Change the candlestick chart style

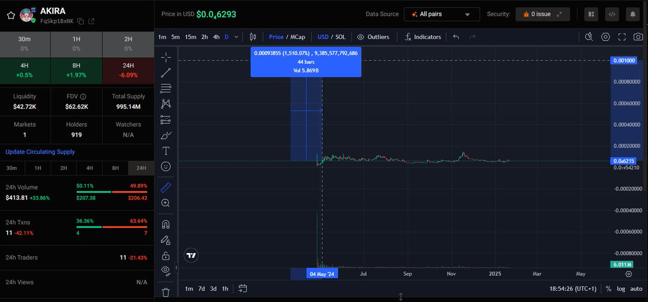[253, 37]
